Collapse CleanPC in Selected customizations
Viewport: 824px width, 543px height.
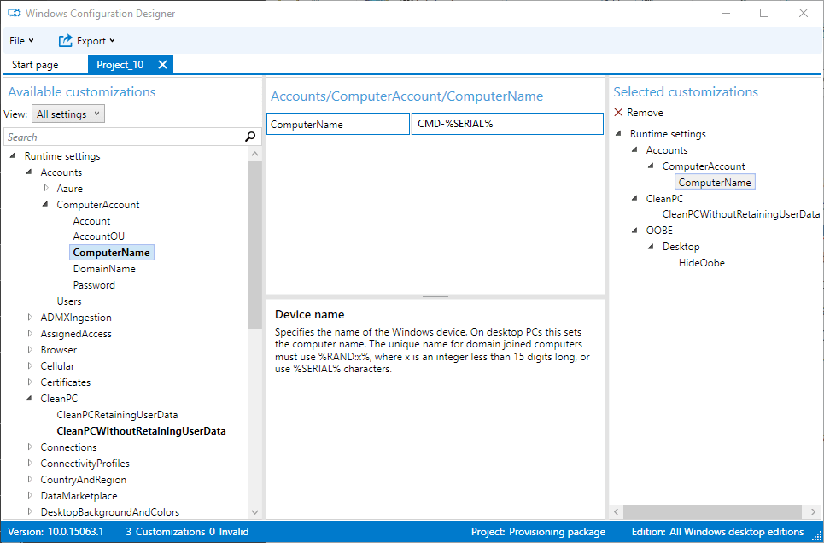pyautogui.click(x=634, y=199)
